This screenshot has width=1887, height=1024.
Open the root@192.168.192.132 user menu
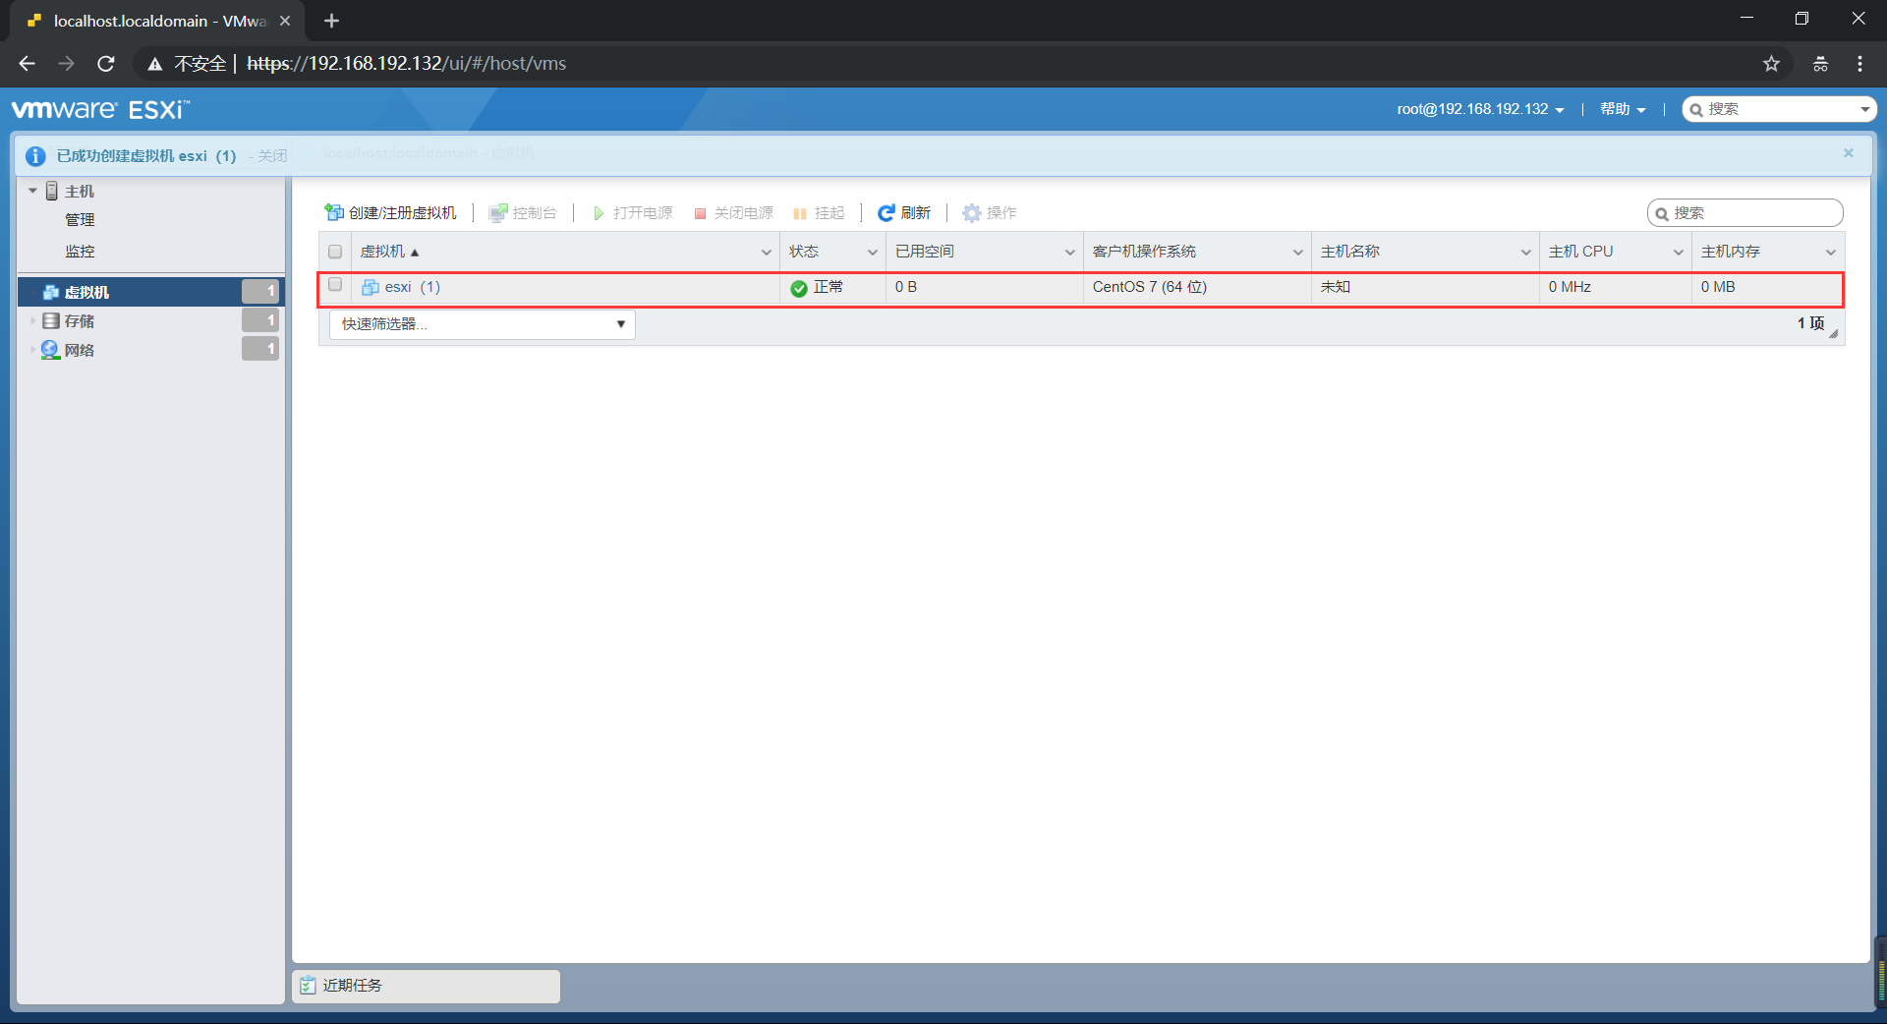coord(1480,109)
